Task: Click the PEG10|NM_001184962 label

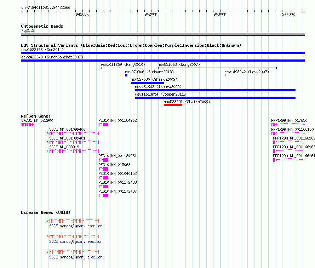Action: (x=118, y=120)
